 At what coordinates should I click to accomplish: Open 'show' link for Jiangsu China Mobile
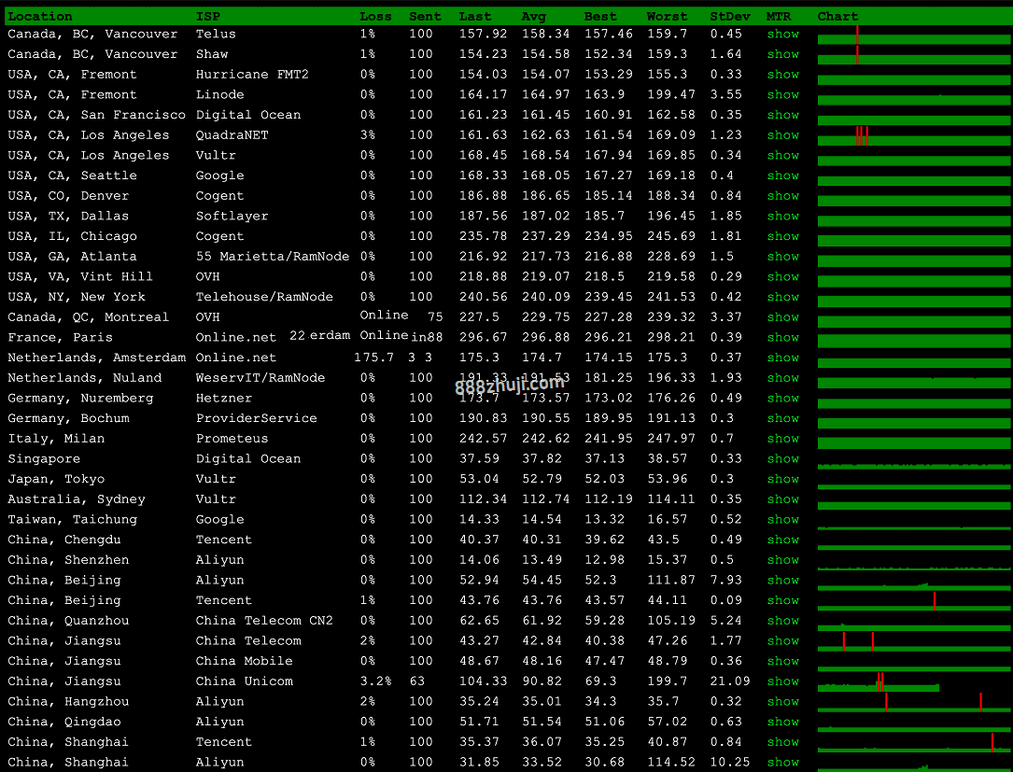[x=783, y=662]
